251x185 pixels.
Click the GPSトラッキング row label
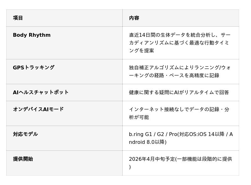tap(34, 68)
